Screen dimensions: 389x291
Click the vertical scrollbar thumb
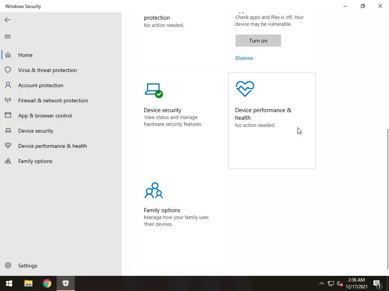[388, 199]
